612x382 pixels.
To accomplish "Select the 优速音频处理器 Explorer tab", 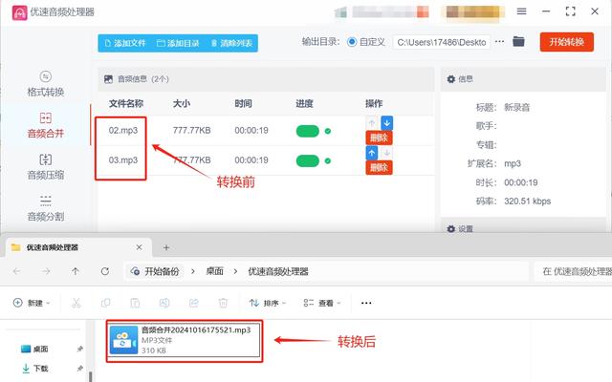I will [76, 247].
